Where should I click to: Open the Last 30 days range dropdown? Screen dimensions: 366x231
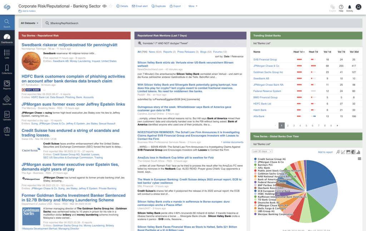[x=262, y=151]
